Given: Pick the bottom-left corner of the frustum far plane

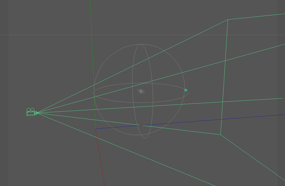Looking at the screenshot, I should pos(220,135).
